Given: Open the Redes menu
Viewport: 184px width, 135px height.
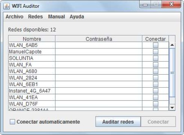Looking at the screenshot, I should point(36,16).
